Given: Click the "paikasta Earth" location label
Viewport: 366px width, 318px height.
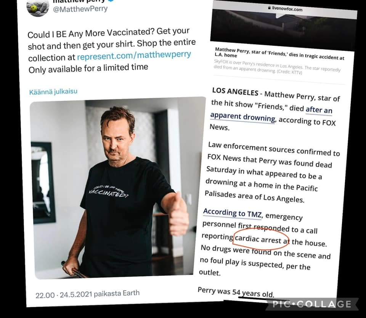Looking at the screenshot, I should (117, 293).
